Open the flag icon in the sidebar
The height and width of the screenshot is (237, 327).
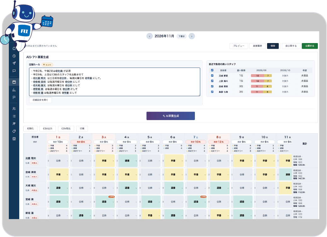point(14,97)
